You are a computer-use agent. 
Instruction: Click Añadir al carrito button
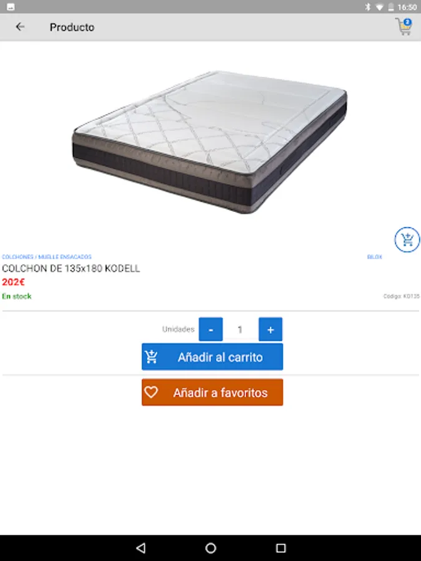point(212,357)
